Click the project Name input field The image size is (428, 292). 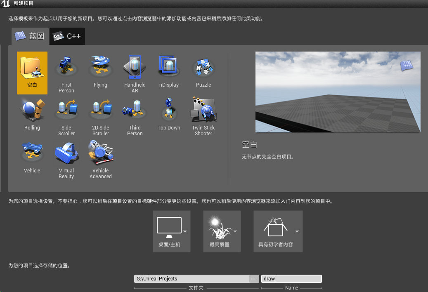[x=291, y=279]
